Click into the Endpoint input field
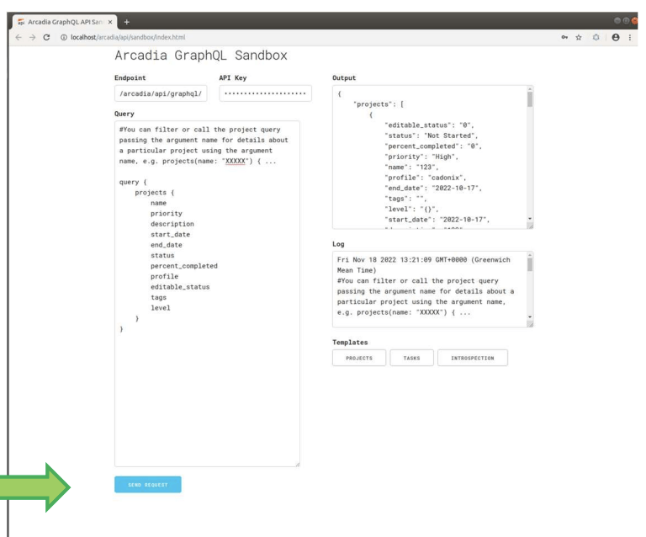The width and height of the screenshot is (646, 537). pos(161,93)
